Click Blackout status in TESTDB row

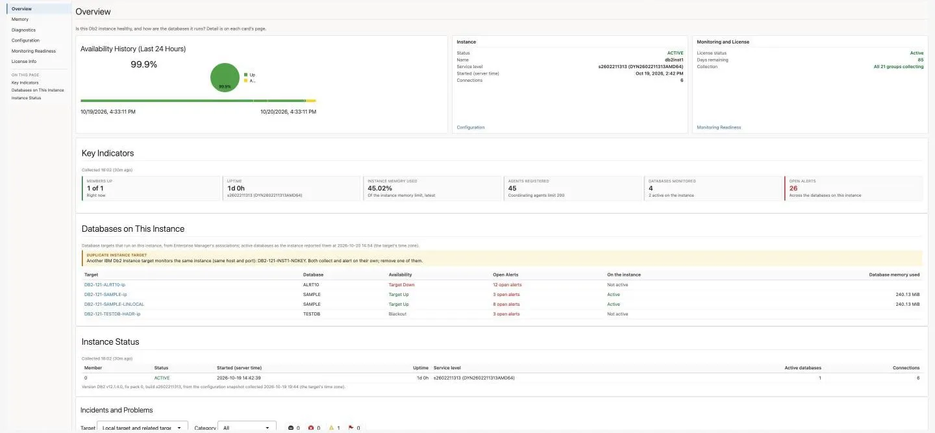[x=397, y=314]
